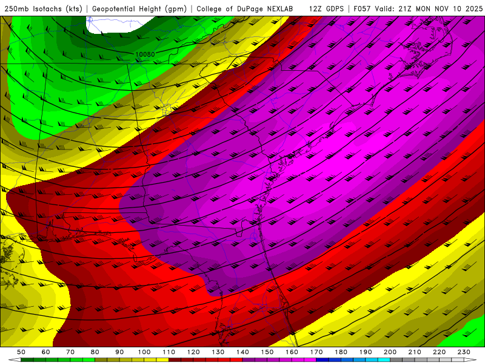Viewport: 485px width, 363px height.
Task: Select the brightest green swatch ending at 80
Action: click(x=89, y=360)
